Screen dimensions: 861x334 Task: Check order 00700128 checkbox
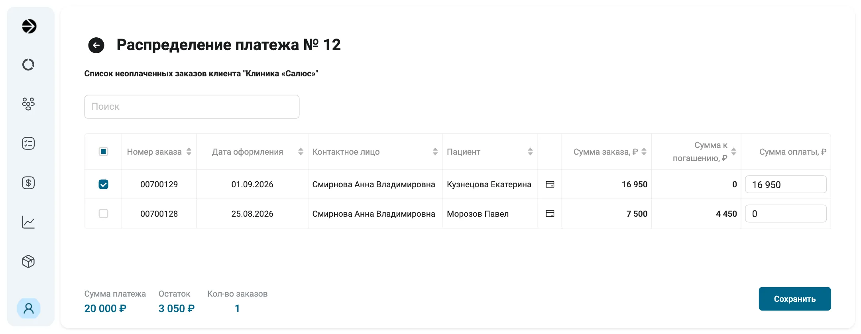pyautogui.click(x=103, y=214)
